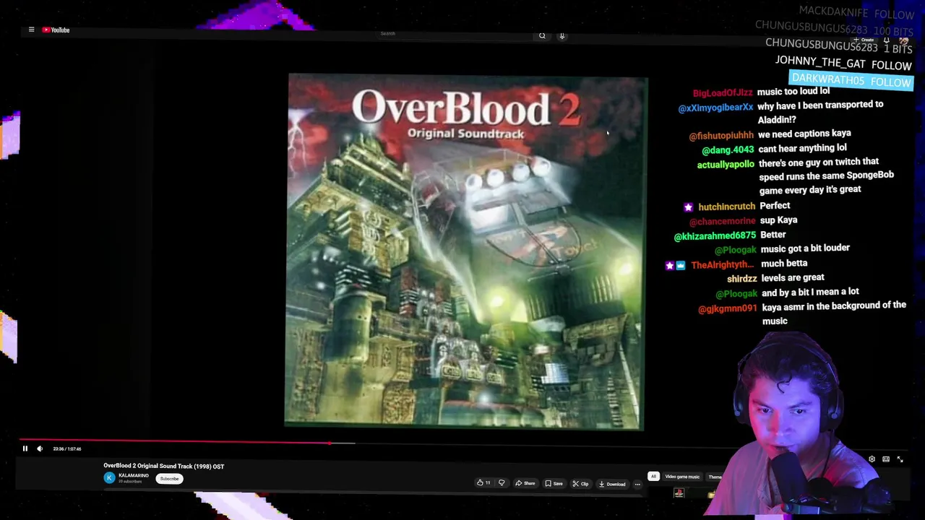Open the KALAMARINO channel name link
Screen dimensions: 925x520
133,475
